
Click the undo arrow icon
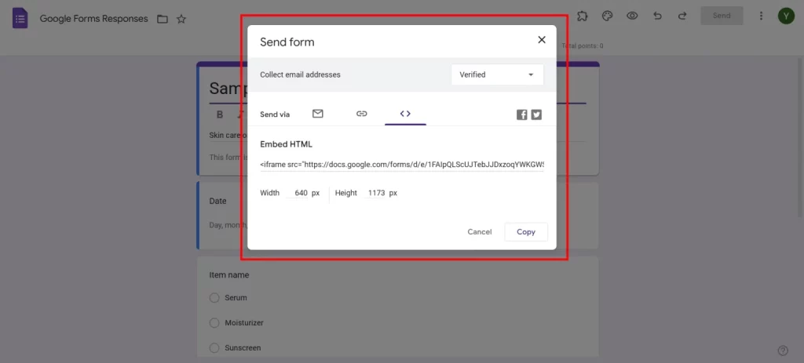coord(657,16)
